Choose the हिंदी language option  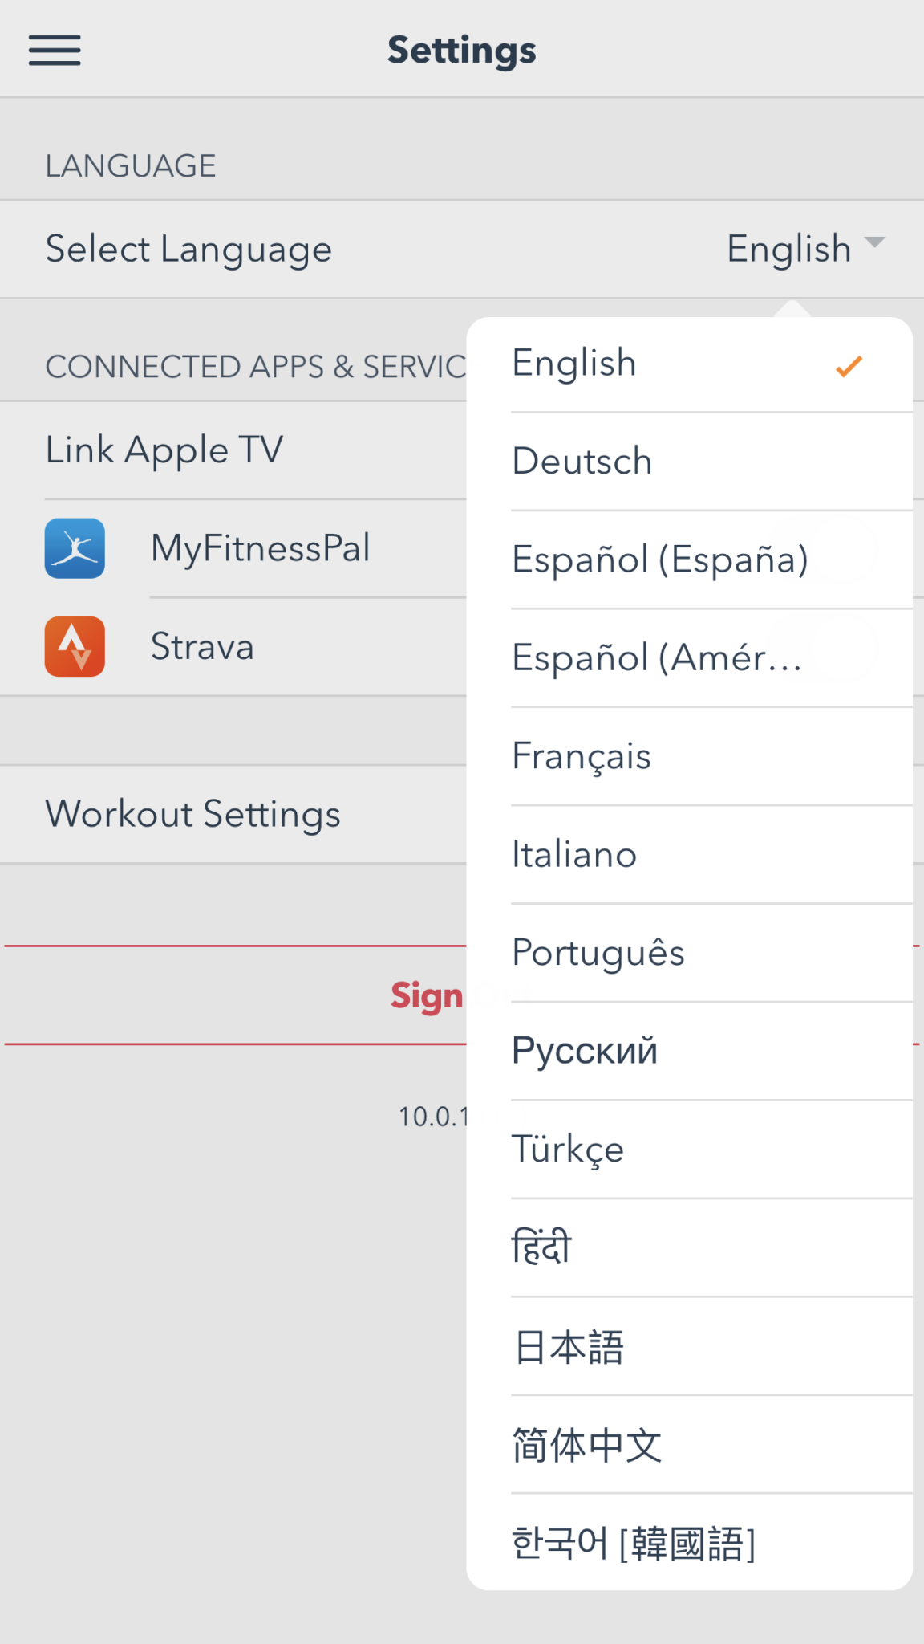[x=541, y=1247]
